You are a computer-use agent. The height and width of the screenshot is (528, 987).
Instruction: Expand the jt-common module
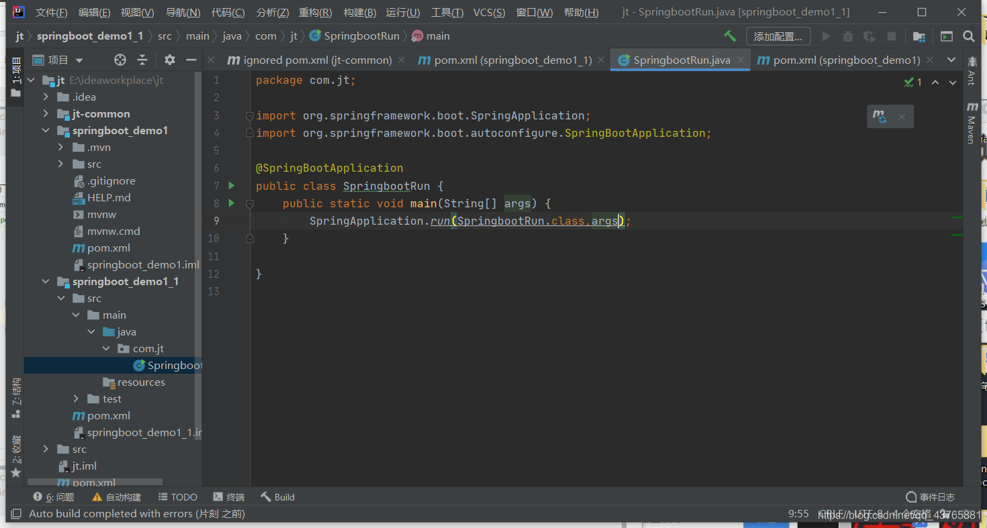46,114
